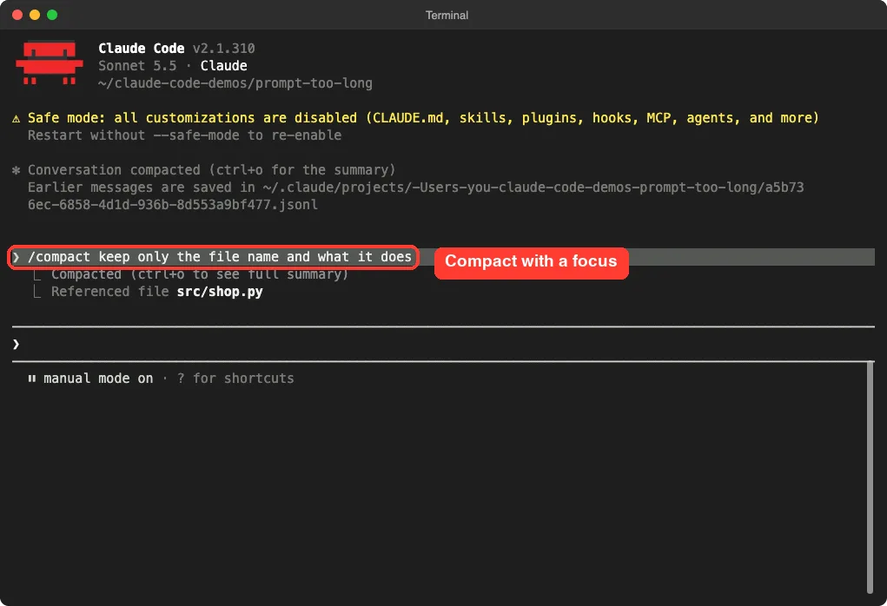Click the '? for shortcuts' hint
This screenshot has width=887, height=606.
(x=235, y=379)
